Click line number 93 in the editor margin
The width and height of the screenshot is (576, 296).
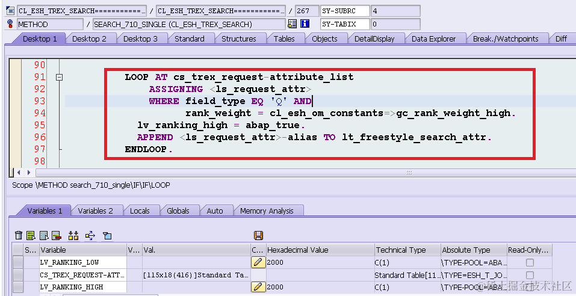(x=40, y=101)
